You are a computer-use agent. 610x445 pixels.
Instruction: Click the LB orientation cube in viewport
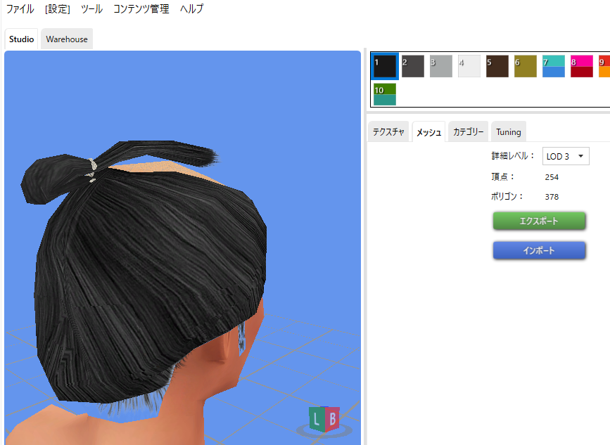click(324, 420)
